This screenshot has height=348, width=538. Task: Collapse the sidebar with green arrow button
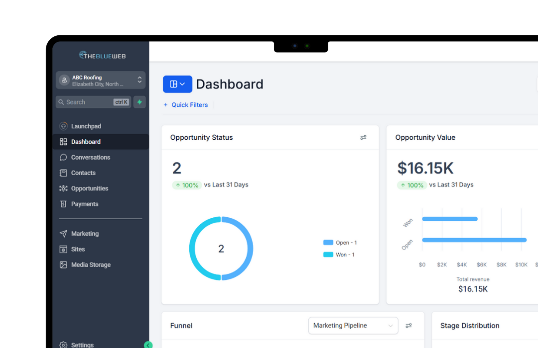[x=148, y=345]
